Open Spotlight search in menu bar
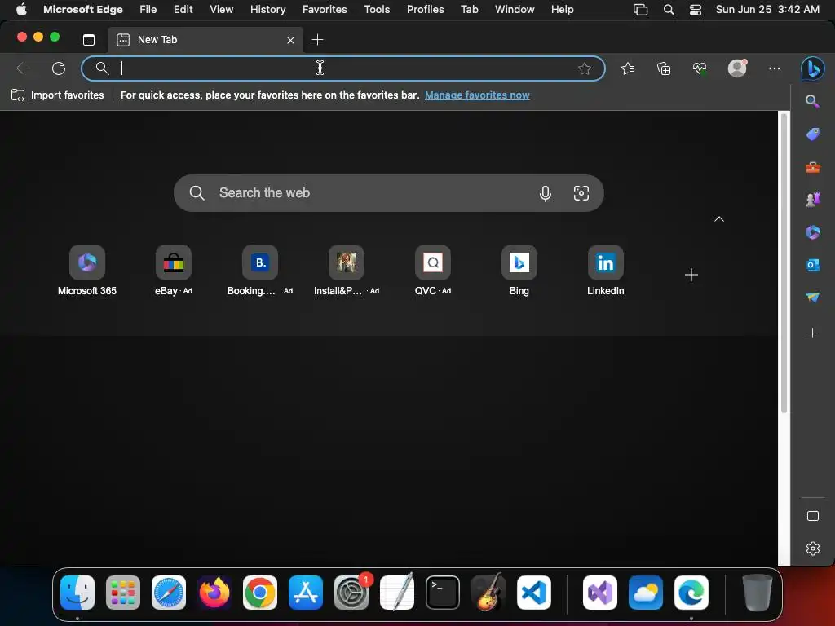This screenshot has width=835, height=626. point(669,10)
